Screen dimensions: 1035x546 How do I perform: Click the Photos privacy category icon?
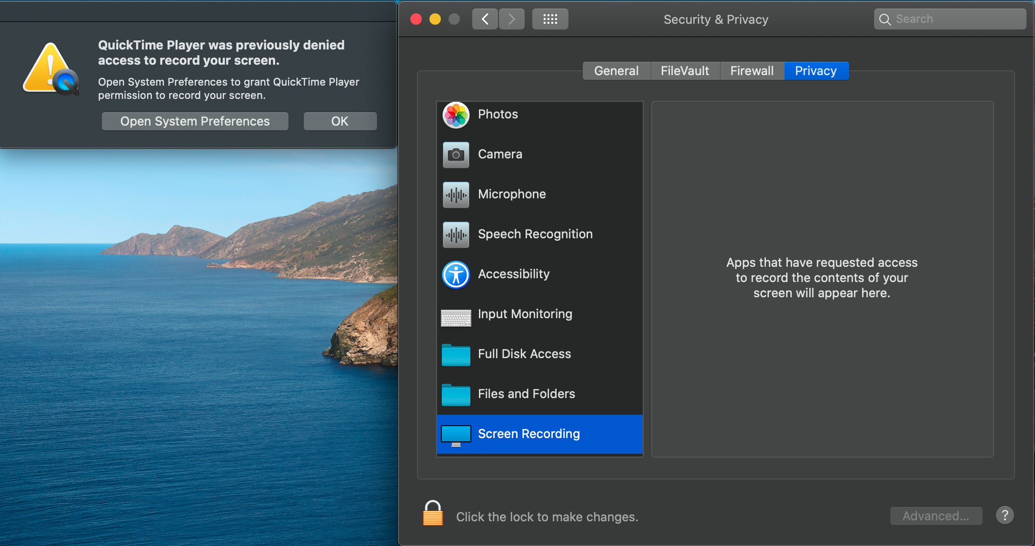point(456,115)
